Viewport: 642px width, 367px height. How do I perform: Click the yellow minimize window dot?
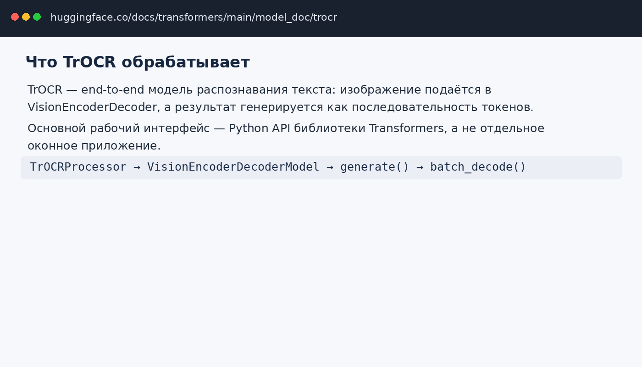tap(26, 17)
